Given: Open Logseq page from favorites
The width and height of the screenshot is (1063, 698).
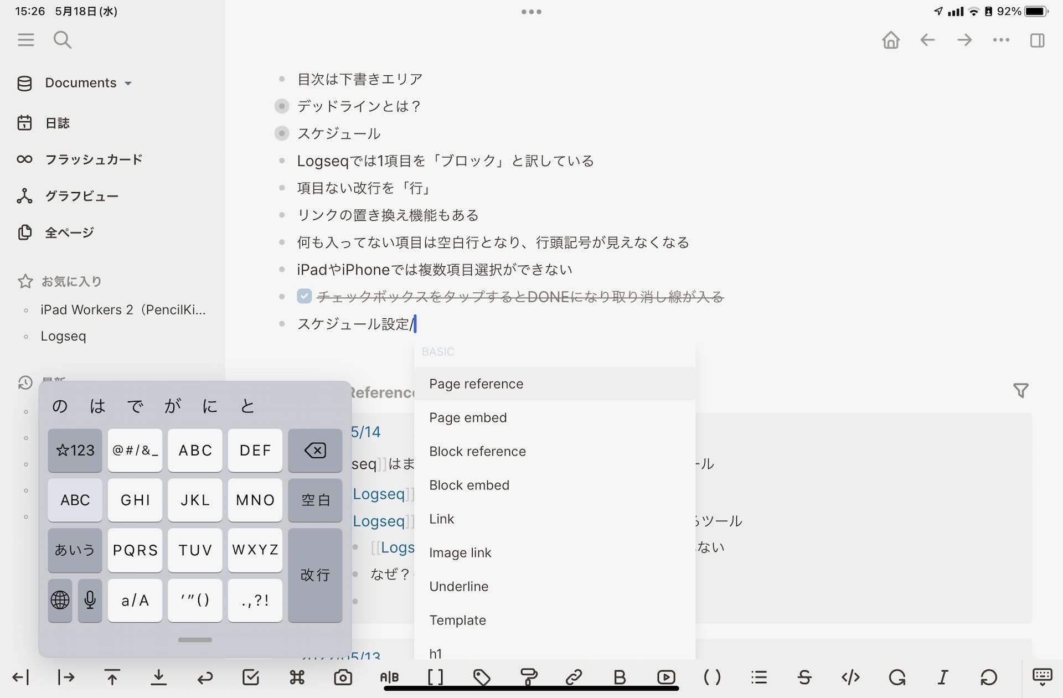Looking at the screenshot, I should coord(63,337).
